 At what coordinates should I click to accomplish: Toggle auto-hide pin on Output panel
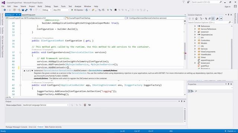pyautogui.click(x=181, y=101)
